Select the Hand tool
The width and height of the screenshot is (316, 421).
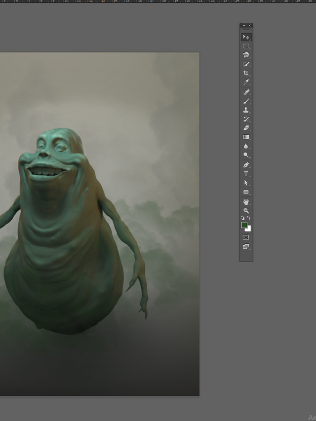[x=246, y=202]
